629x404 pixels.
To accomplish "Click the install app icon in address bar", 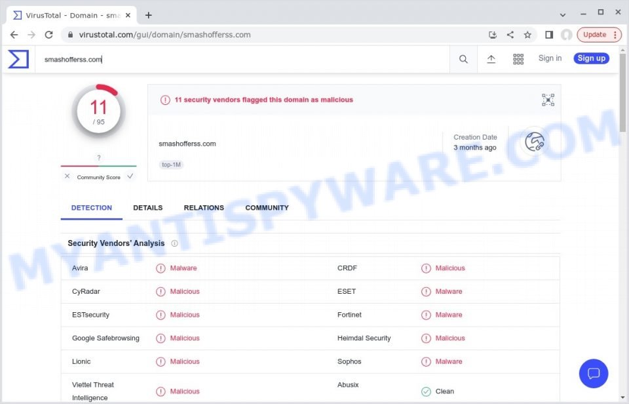I will (x=493, y=35).
